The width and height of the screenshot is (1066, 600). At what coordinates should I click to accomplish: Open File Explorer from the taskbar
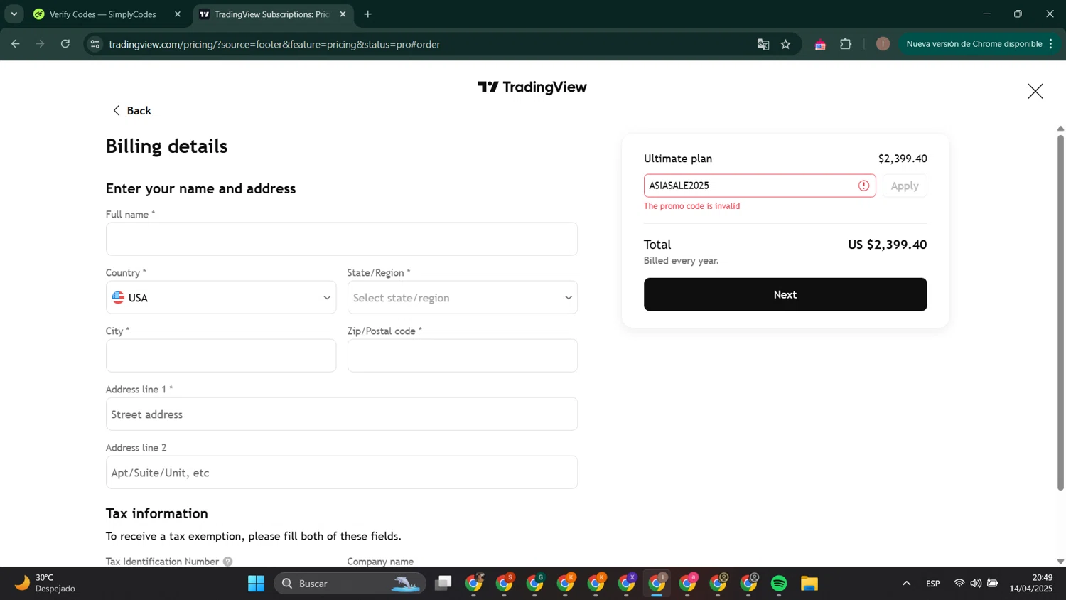[809, 584]
